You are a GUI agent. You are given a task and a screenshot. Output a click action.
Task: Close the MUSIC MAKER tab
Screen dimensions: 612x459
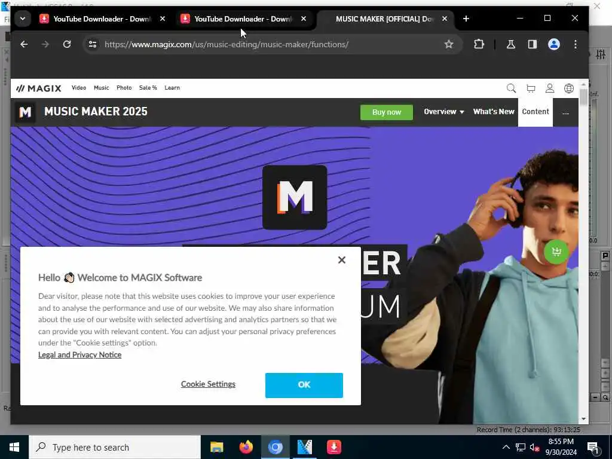(445, 19)
